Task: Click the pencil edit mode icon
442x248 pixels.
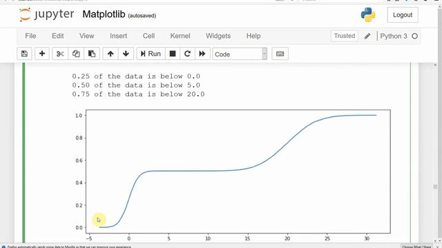Action: coord(367,37)
